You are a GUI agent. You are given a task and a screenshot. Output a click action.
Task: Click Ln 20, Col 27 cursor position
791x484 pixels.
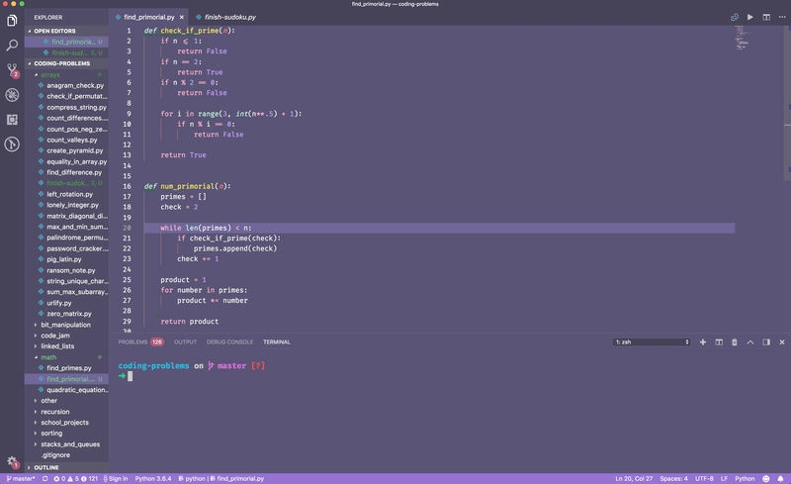tap(634, 478)
